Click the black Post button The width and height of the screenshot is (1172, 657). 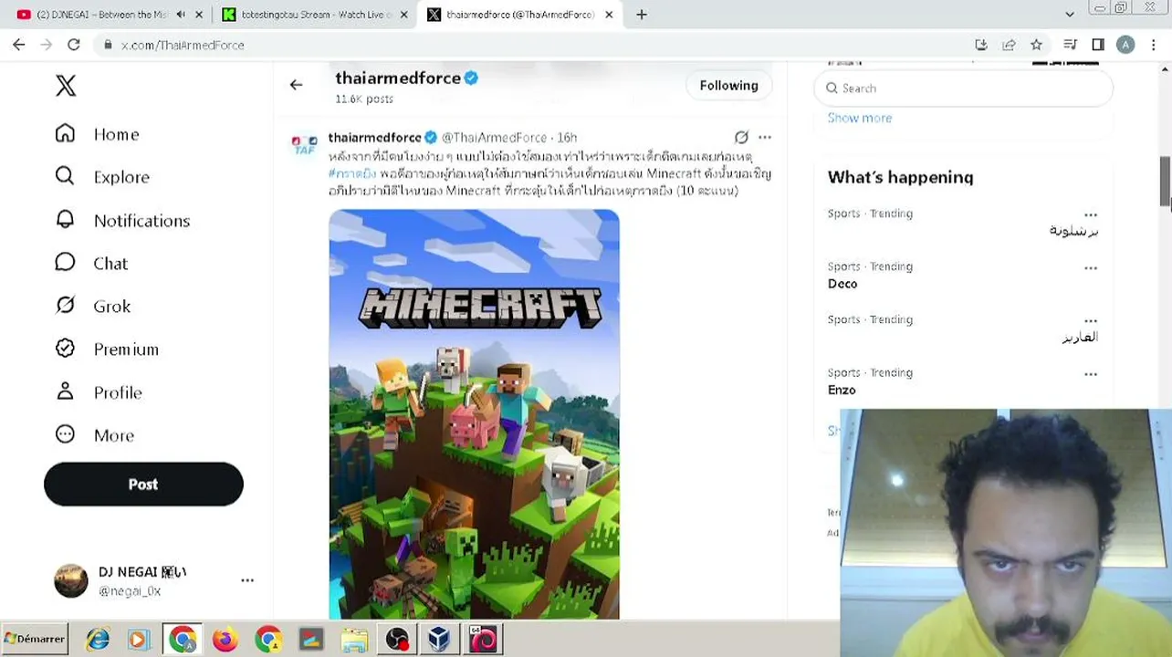point(143,485)
